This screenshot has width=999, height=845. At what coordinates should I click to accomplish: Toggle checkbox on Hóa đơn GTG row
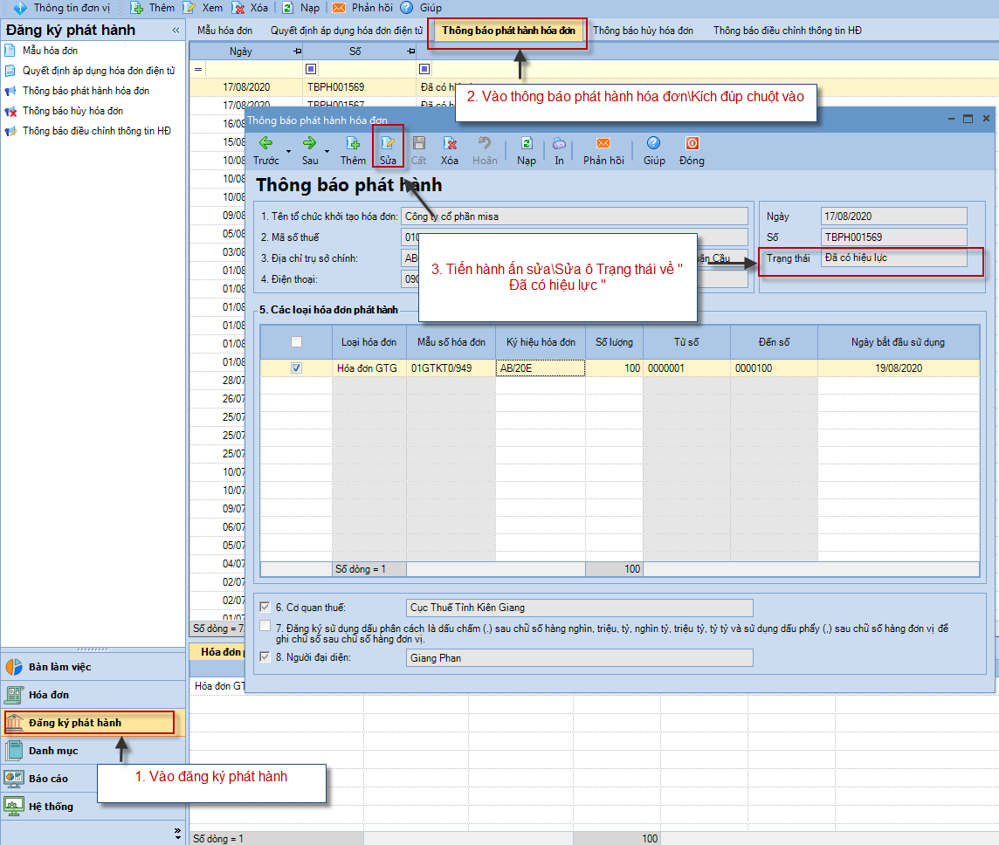coord(296,368)
